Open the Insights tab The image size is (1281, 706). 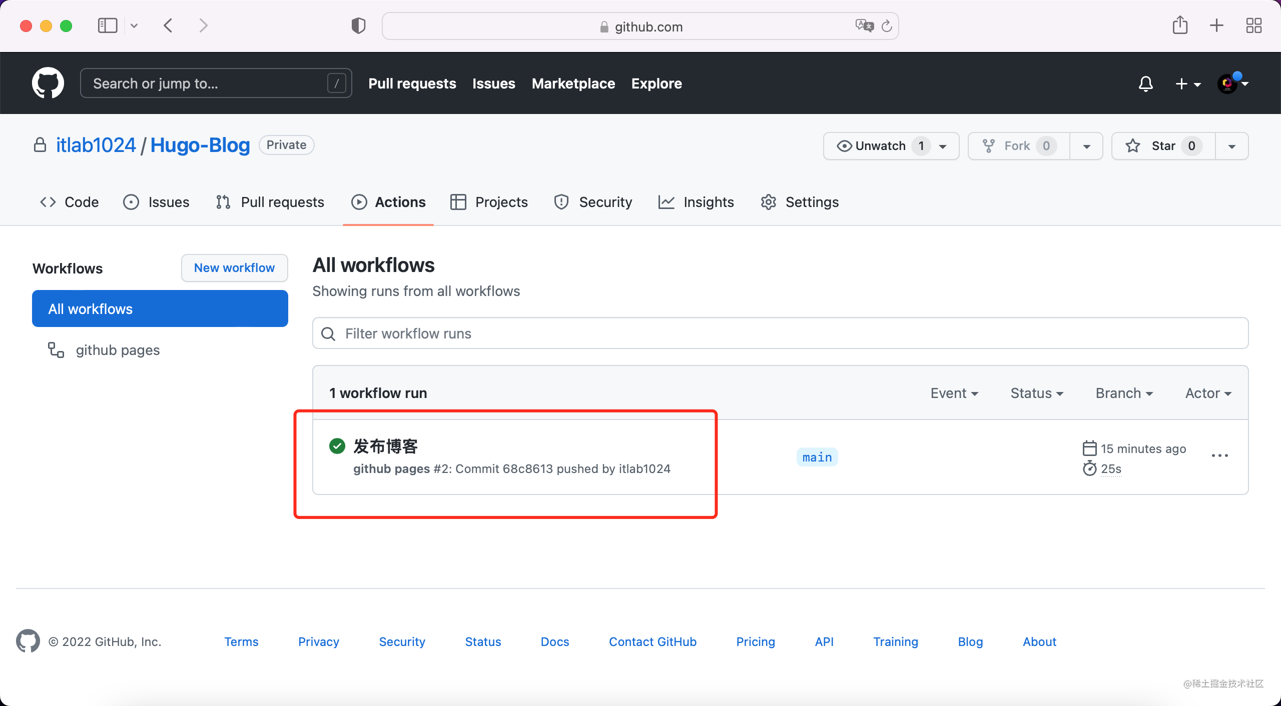coord(696,202)
